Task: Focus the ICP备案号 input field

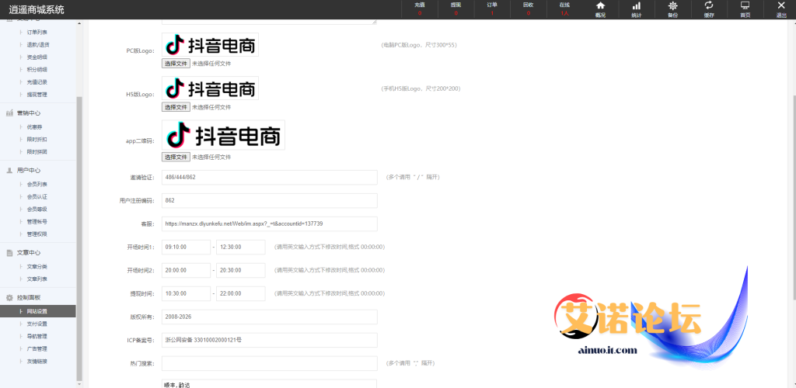Action: pos(270,341)
